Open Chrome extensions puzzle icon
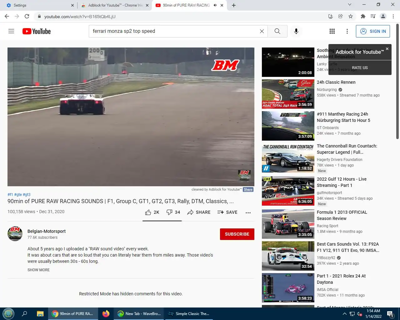The width and height of the screenshot is (400, 320). (x=363, y=16)
